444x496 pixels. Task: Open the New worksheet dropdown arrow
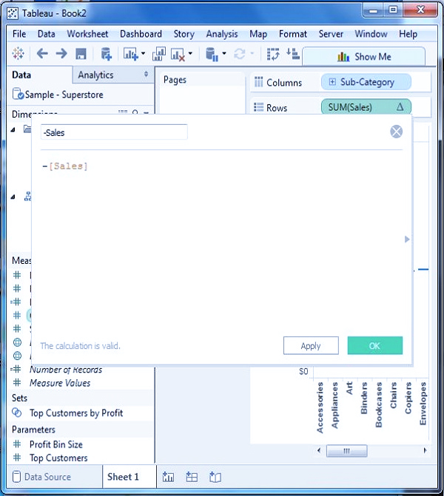coord(143,53)
